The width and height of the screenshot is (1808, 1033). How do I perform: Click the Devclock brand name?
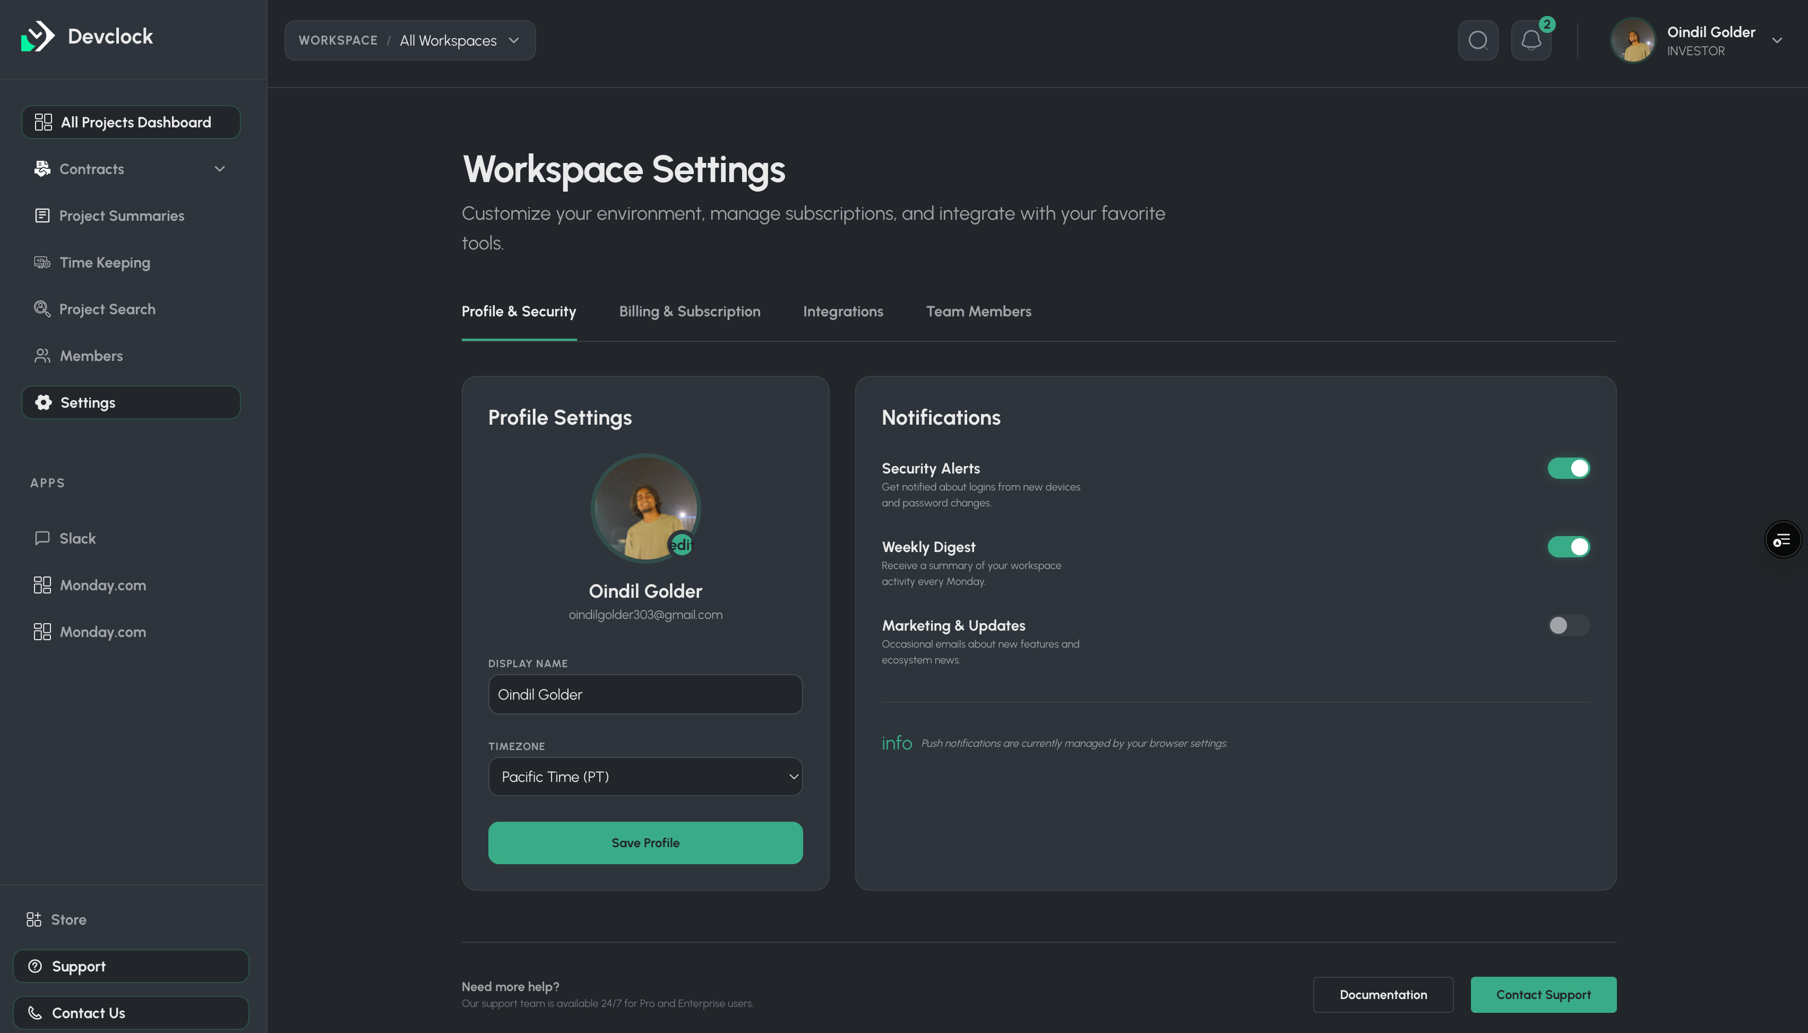pyautogui.click(x=110, y=36)
